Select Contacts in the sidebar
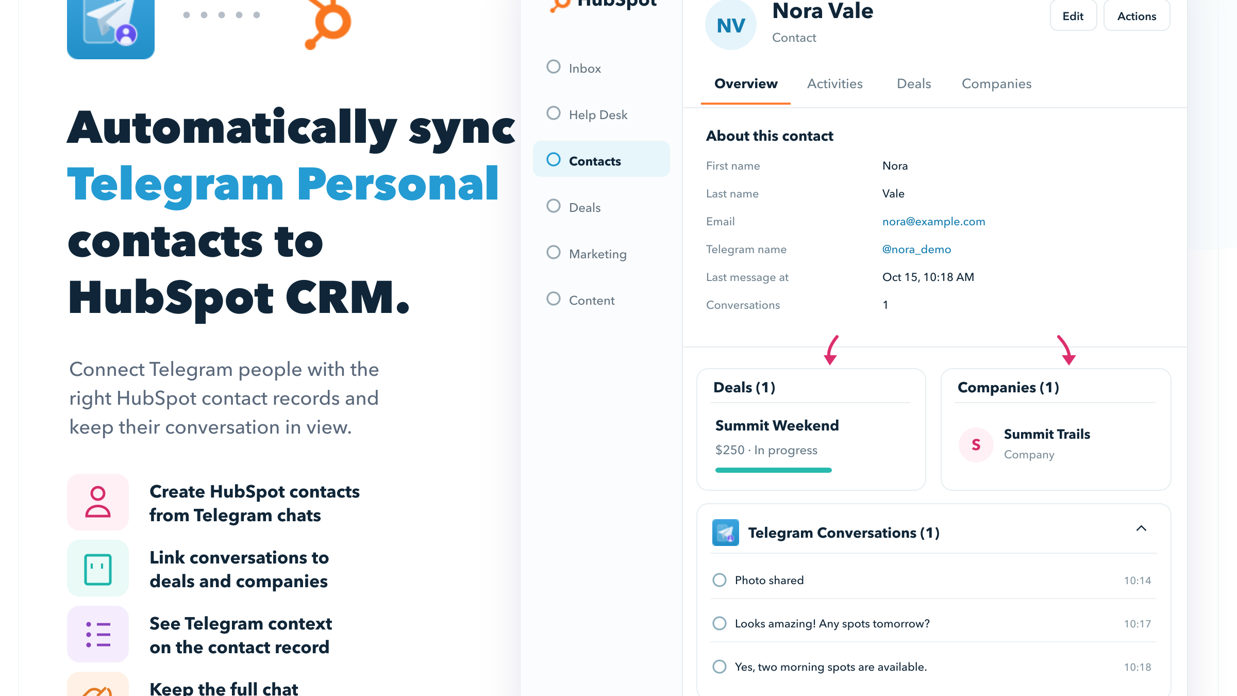The image size is (1237, 696). pos(601,159)
